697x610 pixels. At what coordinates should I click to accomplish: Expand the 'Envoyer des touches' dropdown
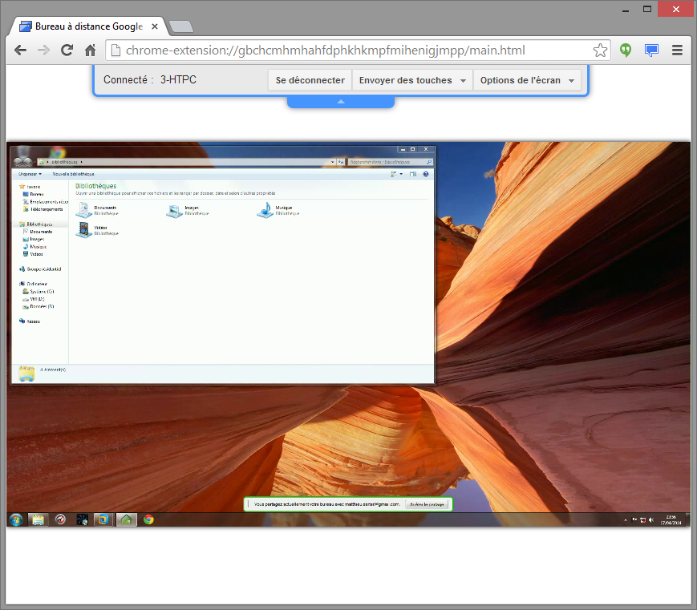(412, 80)
